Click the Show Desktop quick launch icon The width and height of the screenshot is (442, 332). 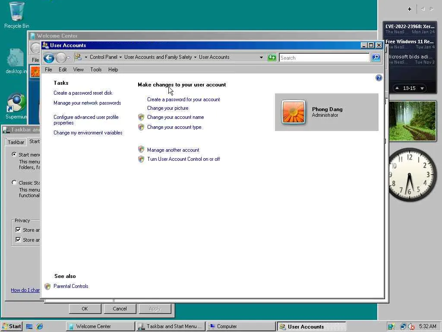(x=29, y=326)
